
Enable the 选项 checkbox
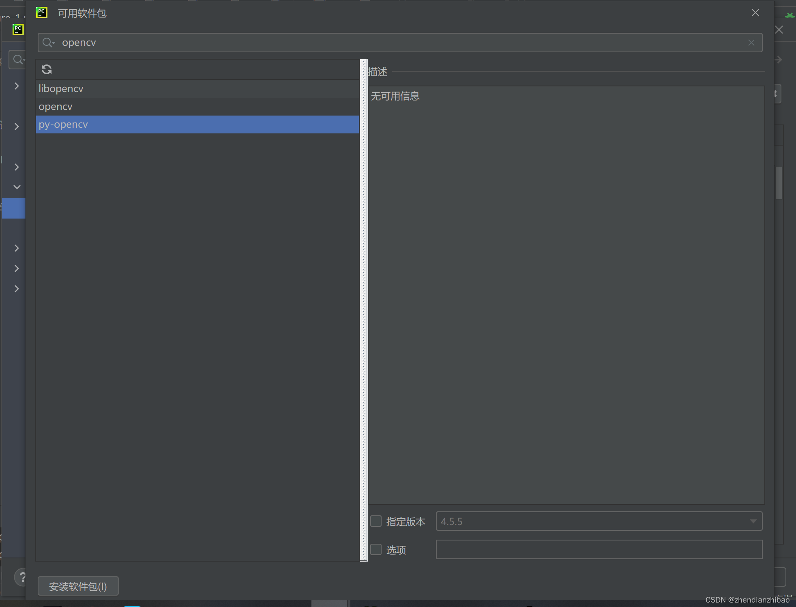pyautogui.click(x=376, y=549)
